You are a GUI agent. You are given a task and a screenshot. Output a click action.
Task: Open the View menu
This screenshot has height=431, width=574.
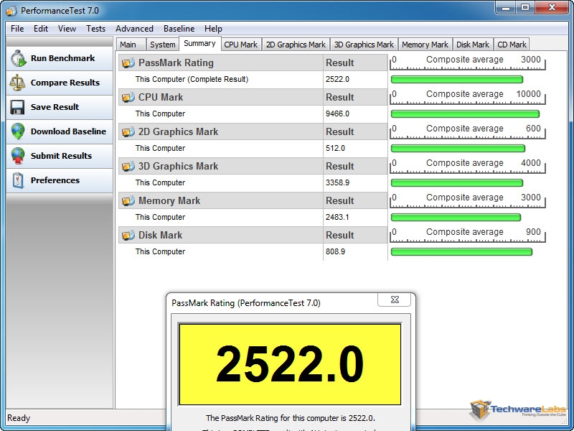[67, 29]
